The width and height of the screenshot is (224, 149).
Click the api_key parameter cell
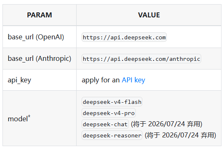(x=39, y=80)
